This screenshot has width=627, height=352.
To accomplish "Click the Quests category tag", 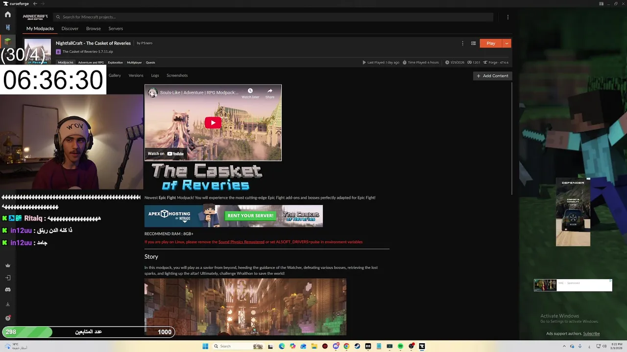I will click(x=150, y=63).
